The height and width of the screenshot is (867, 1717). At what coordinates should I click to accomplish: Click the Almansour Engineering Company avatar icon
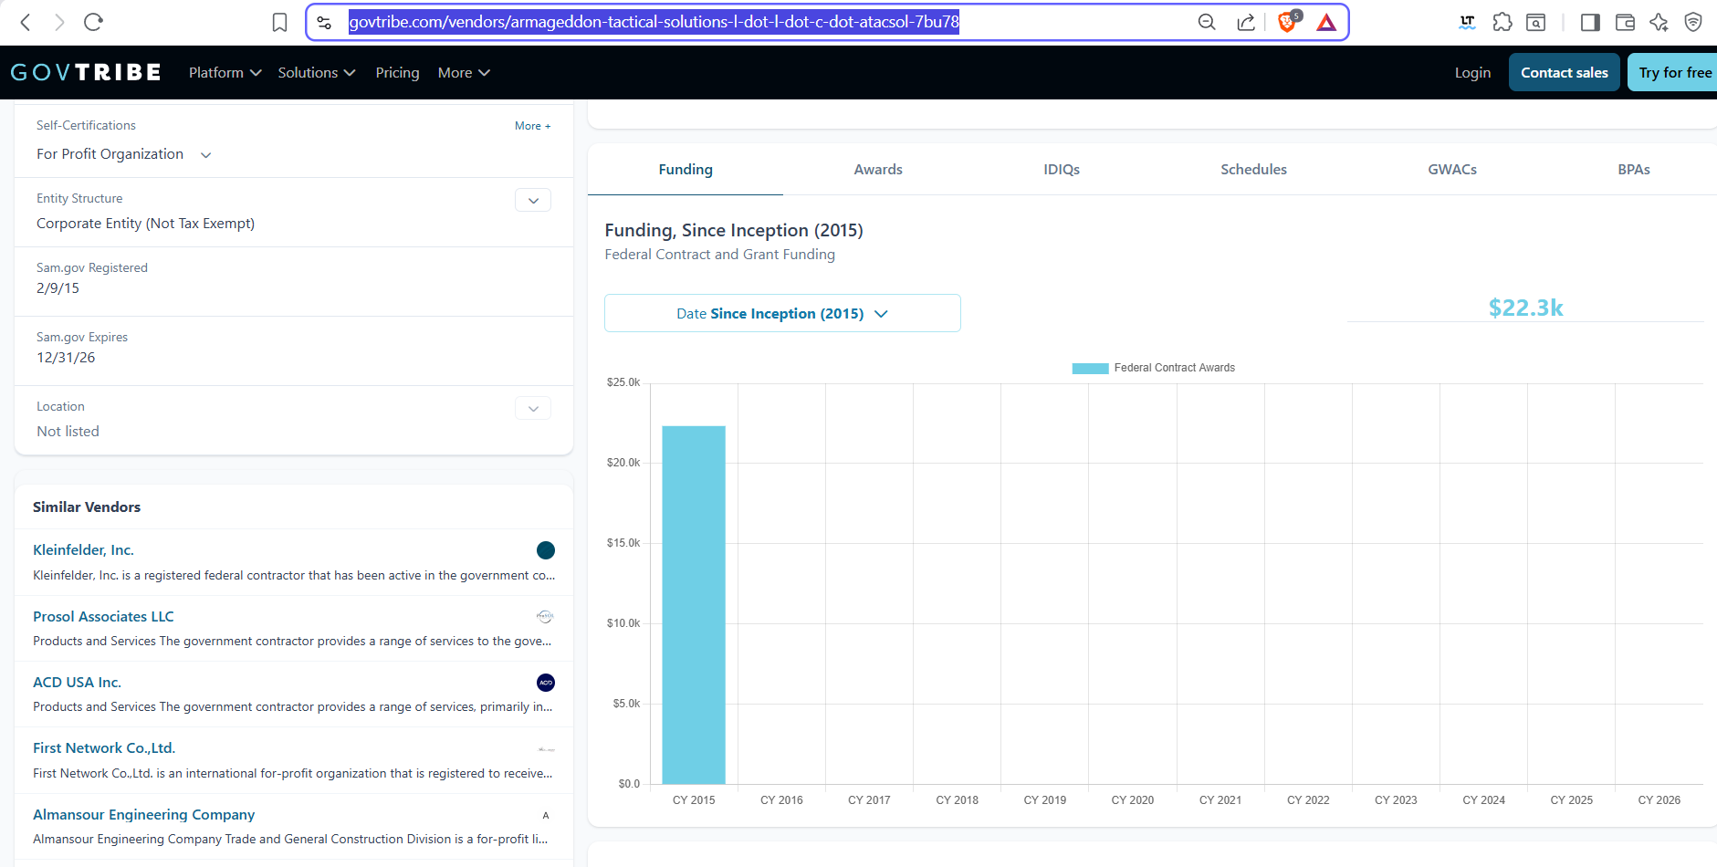click(546, 815)
